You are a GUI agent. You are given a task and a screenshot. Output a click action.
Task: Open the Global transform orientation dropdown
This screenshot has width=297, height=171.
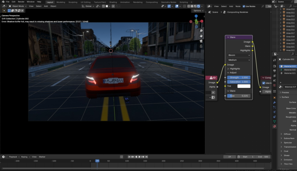(88, 6)
